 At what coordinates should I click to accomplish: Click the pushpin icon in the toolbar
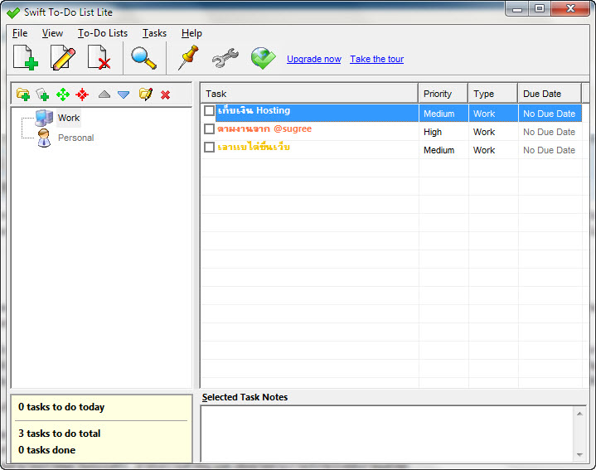pyautogui.click(x=188, y=58)
